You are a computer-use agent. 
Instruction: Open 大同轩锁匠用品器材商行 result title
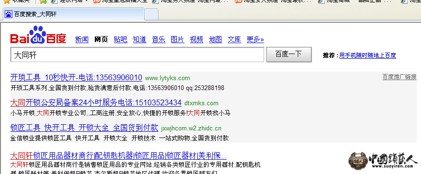click(119, 156)
